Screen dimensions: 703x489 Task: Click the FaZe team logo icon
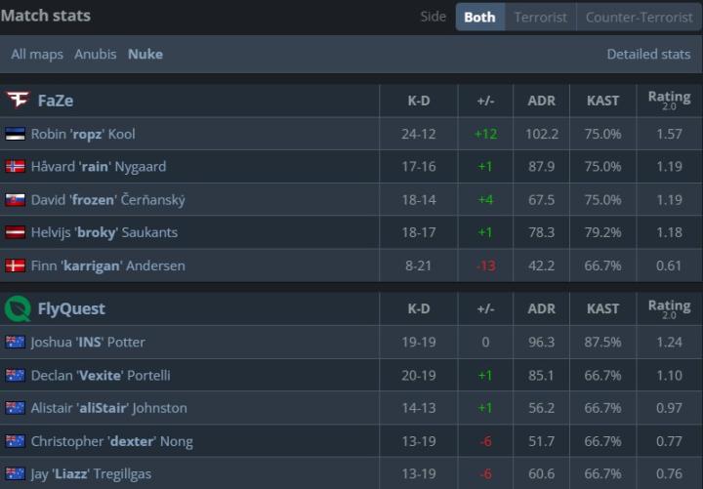point(18,101)
